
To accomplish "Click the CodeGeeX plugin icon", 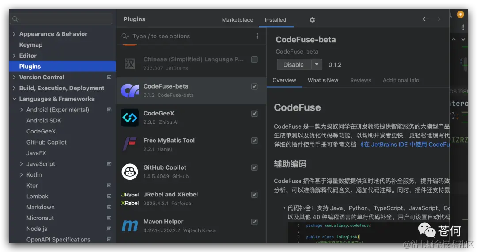I will [130, 118].
